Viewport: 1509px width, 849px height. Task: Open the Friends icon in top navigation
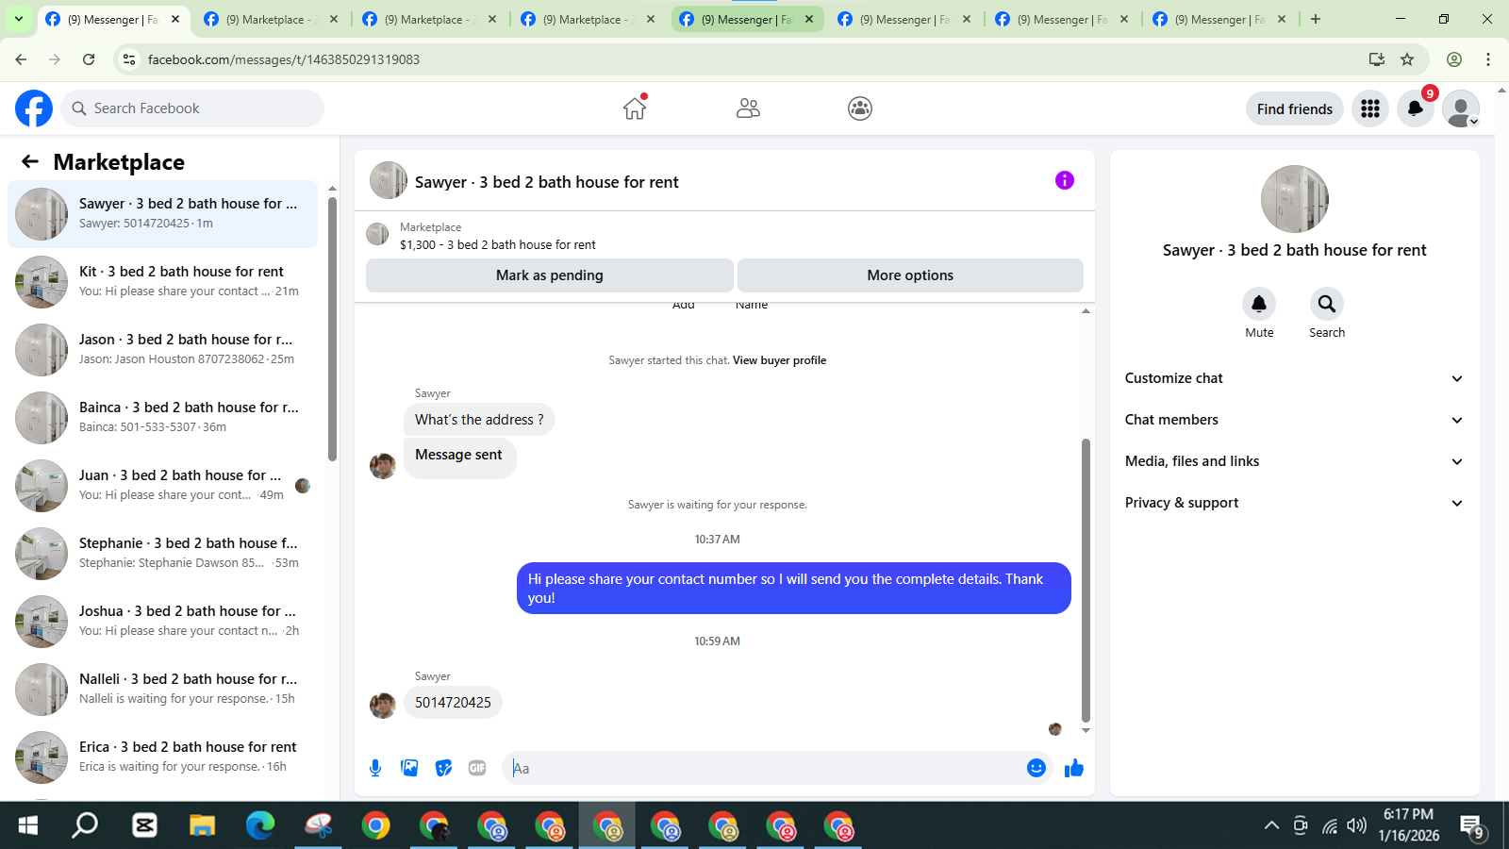(x=748, y=108)
